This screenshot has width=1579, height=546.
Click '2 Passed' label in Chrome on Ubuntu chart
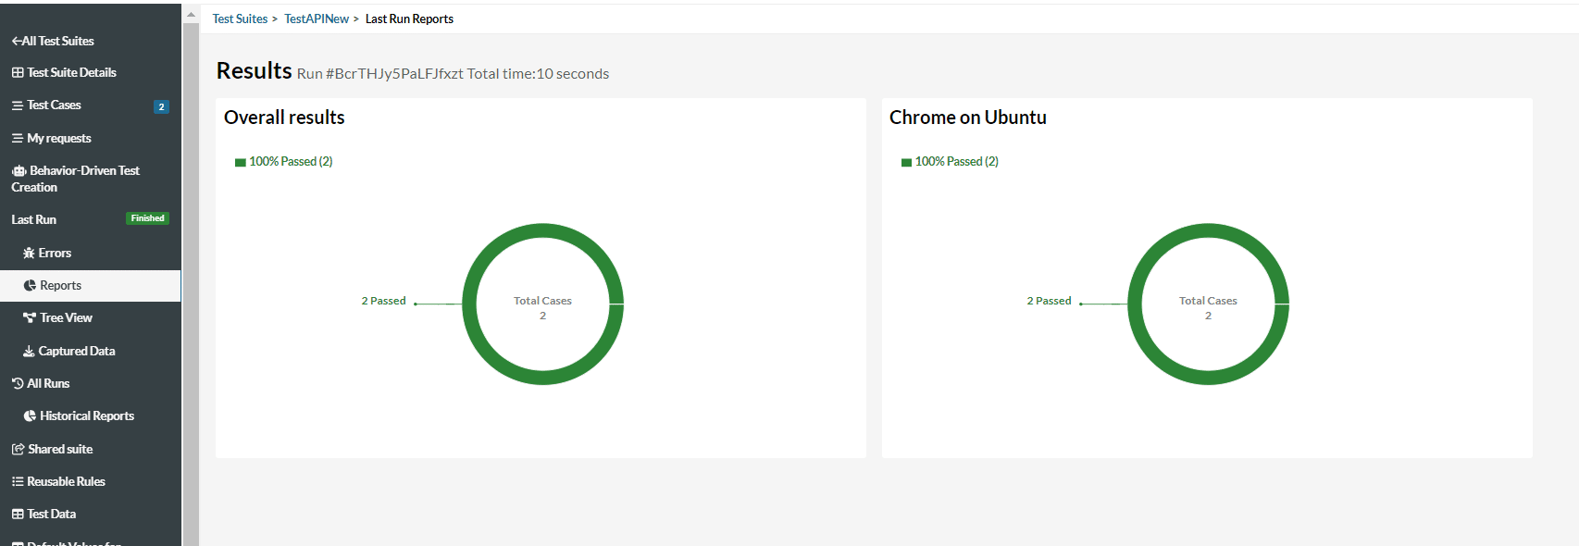pos(1049,301)
